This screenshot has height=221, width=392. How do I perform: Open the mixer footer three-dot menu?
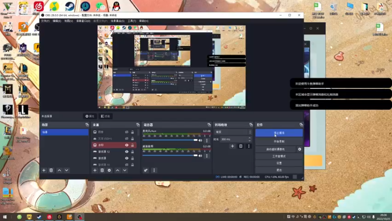(154, 170)
